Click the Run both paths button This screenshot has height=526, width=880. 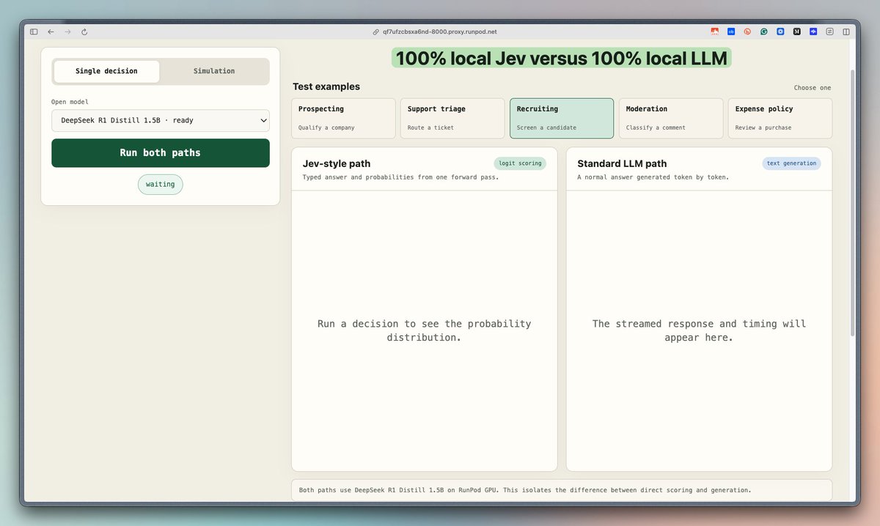(x=161, y=153)
